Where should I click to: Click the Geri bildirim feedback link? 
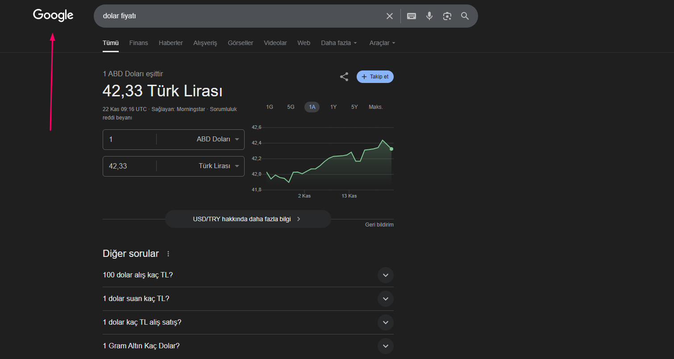379,225
